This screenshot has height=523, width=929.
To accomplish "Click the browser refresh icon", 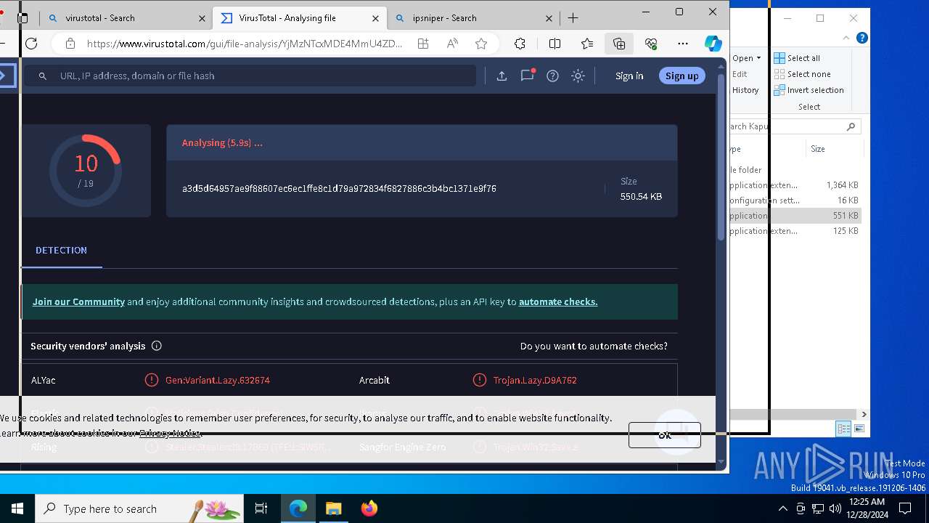I will pyautogui.click(x=31, y=44).
